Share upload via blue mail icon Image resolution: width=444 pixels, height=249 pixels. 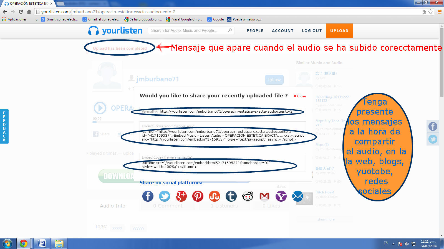pos(298,196)
